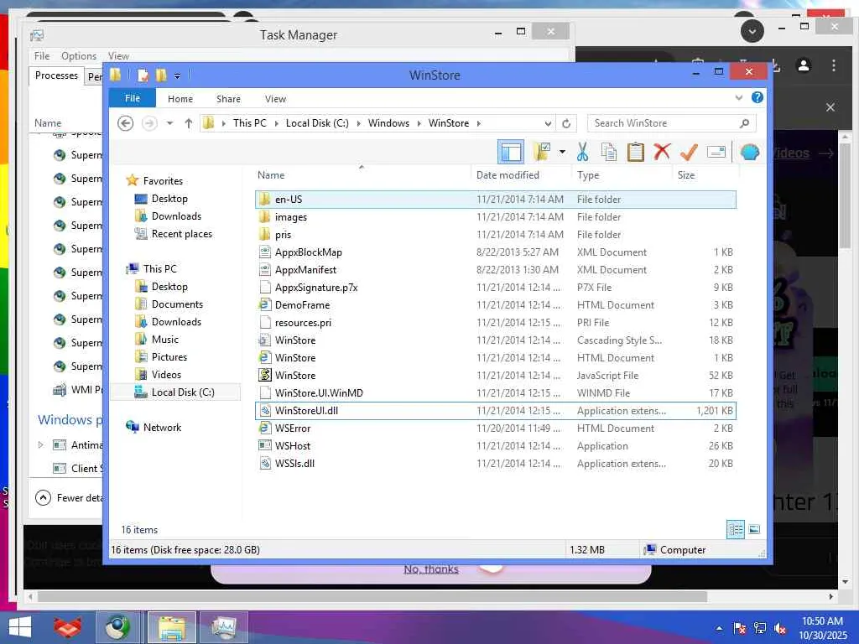Select WinStoreUI.dll file
859x644 pixels.
[495, 411]
